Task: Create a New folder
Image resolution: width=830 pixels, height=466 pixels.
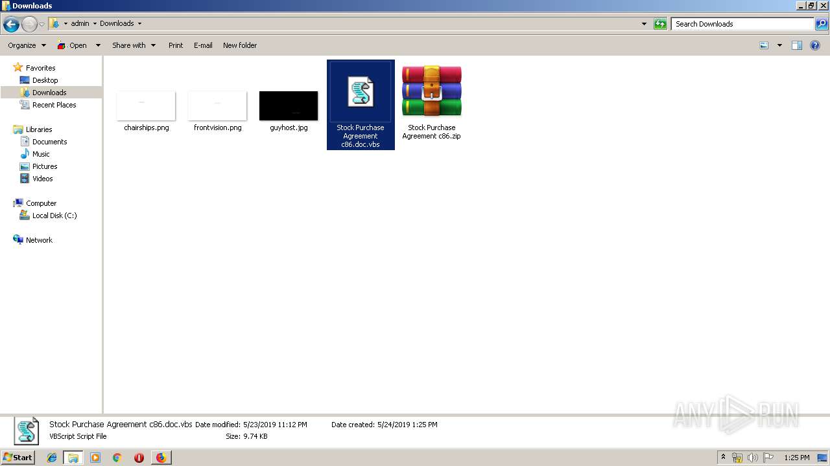Action: [x=240, y=45]
